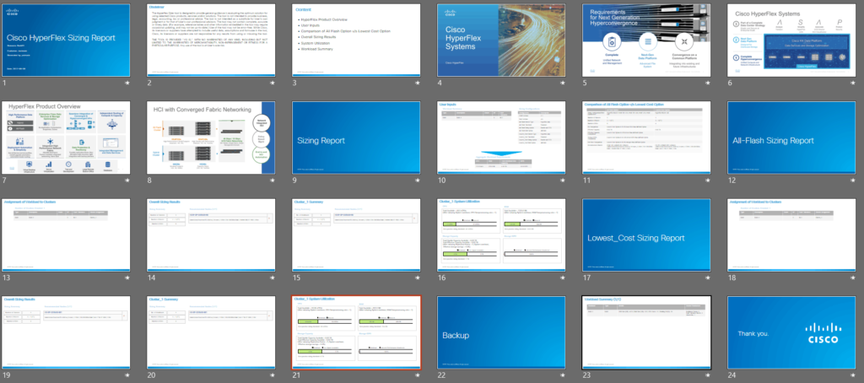Select the Lowest_Cost Sizing Report section slide
Image resolution: width=864 pixels, height=383 pixels.
click(x=646, y=235)
